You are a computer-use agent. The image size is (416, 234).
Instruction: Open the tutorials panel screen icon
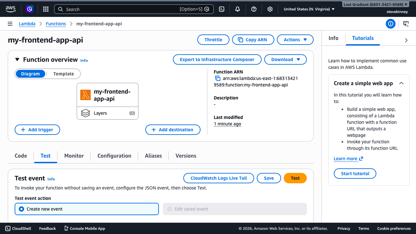406,24
